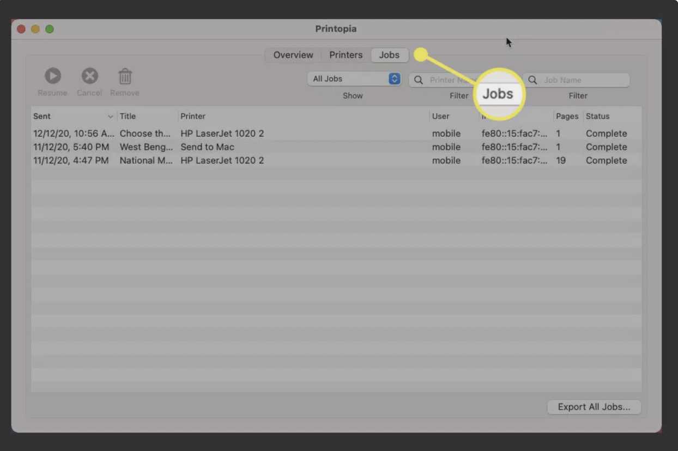Click the Resume play icon
This screenshot has height=451, width=678.
tap(53, 76)
